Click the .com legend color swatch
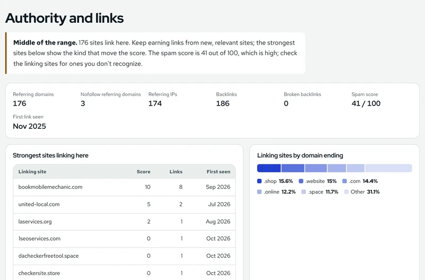 click(344, 181)
